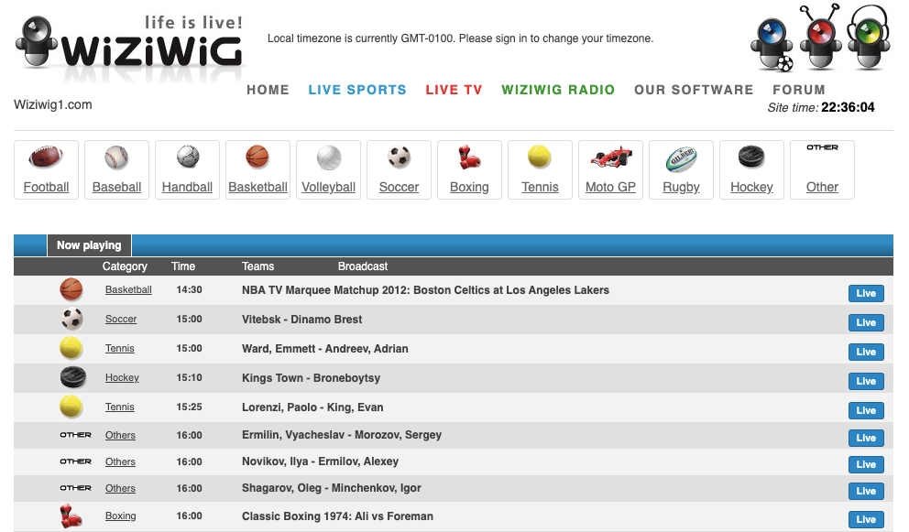Click the red boxing gloves icon in the sports bar
Viewport: 909px width, 532px height.
(x=469, y=157)
